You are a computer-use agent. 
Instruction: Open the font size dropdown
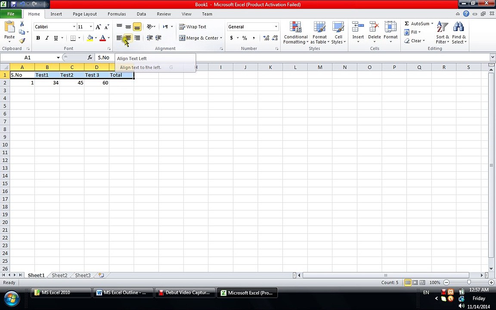point(91,27)
